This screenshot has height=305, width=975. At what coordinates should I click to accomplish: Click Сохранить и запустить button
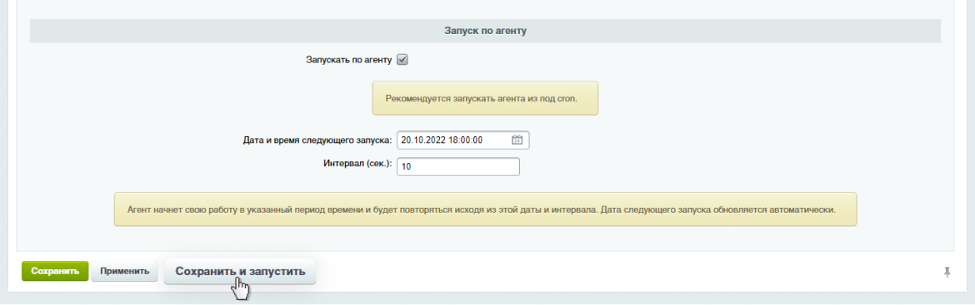[240, 272]
